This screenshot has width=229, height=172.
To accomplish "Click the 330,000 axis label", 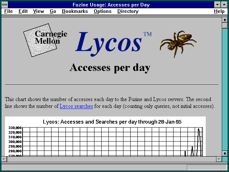I will tap(15, 128).
